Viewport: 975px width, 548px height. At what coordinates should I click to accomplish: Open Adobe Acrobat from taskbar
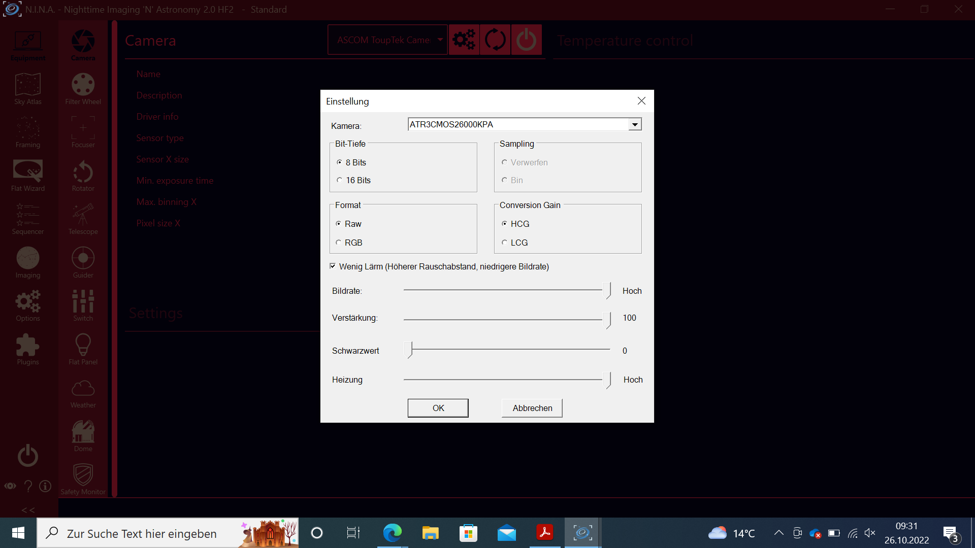(x=545, y=533)
